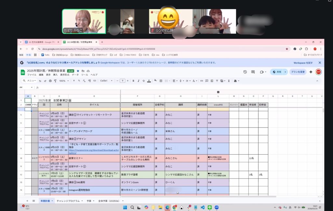Click the Workspace を試す link
Screen dimensions: 333x211
(x=303, y=63)
